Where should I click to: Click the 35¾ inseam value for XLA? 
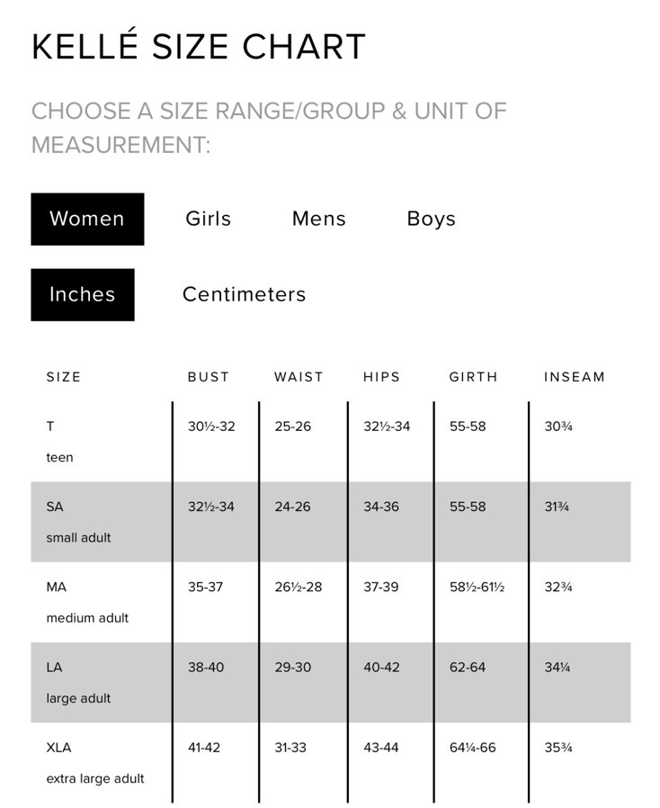coord(558,748)
